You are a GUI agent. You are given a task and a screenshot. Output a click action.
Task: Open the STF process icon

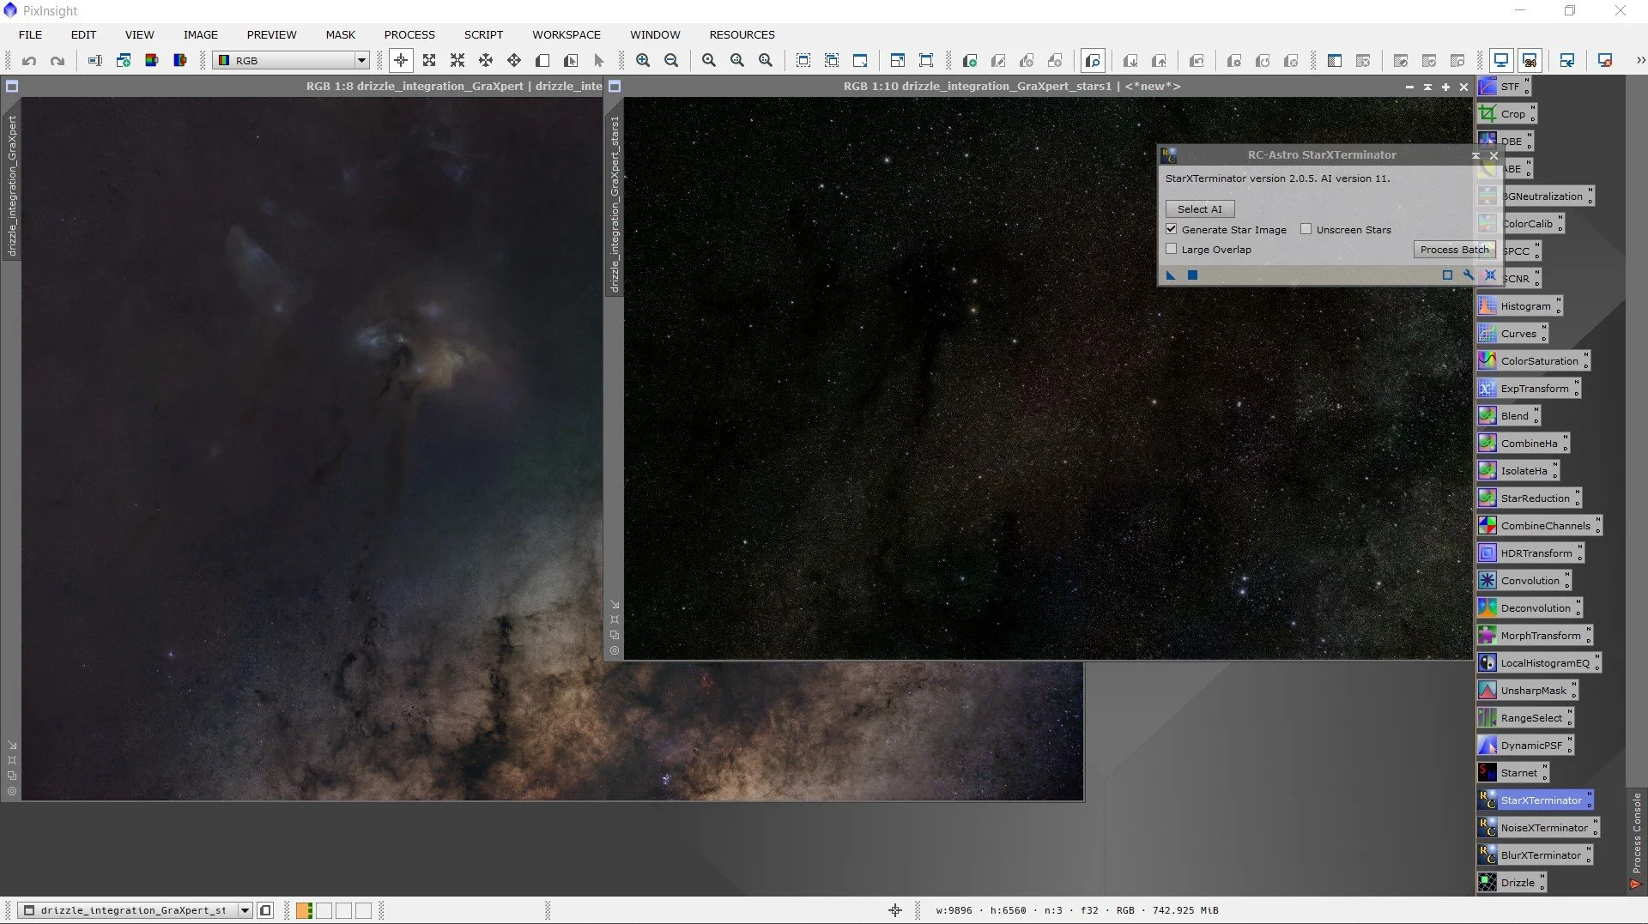[x=1504, y=87]
